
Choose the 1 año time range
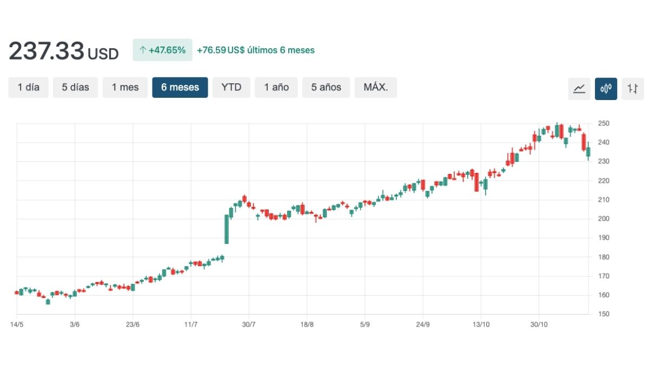pos(276,87)
